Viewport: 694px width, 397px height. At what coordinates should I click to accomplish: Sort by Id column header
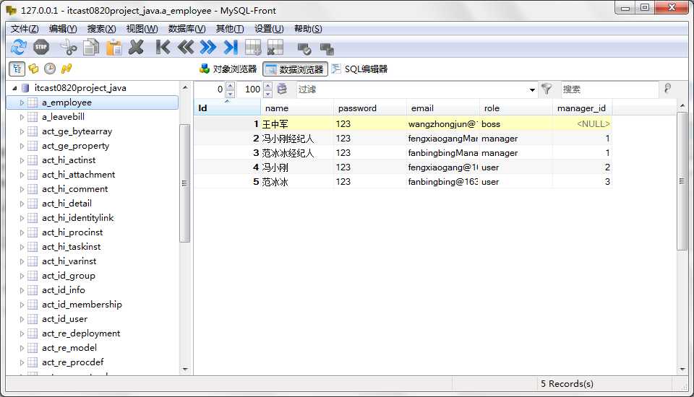pos(227,108)
